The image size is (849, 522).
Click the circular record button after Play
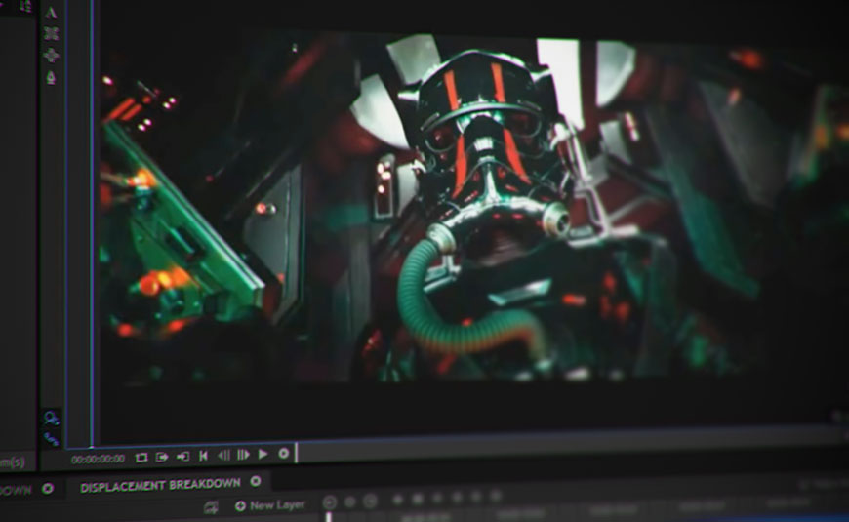click(x=283, y=454)
